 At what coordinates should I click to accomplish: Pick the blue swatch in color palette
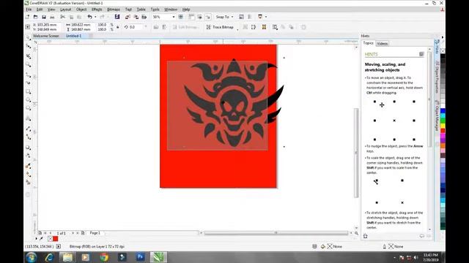click(443, 111)
